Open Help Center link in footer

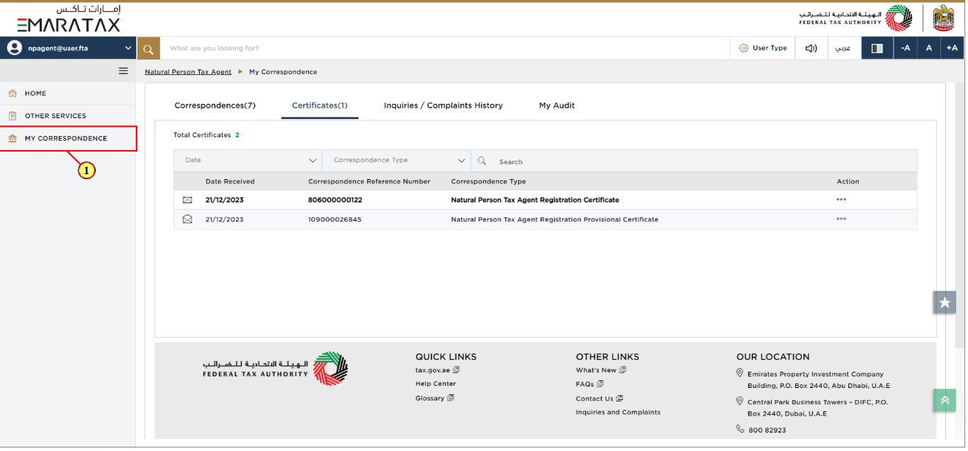[436, 384]
